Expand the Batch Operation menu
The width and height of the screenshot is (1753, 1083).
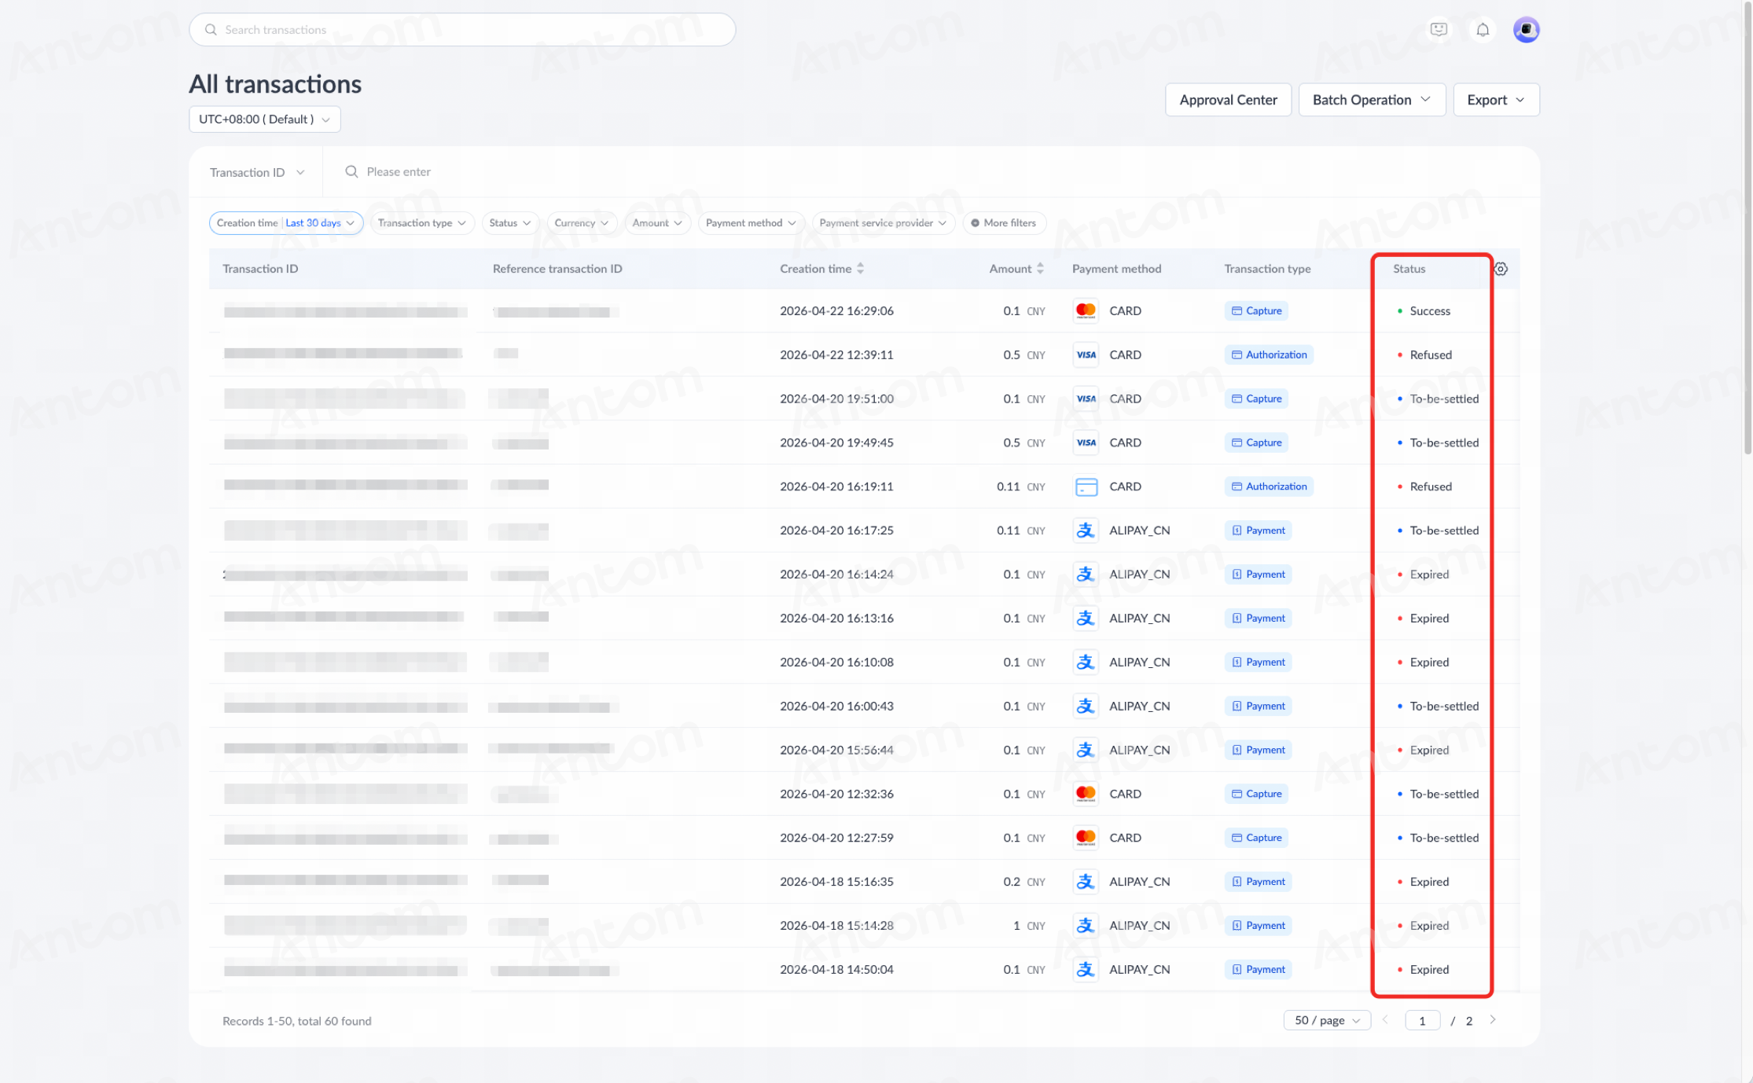pyautogui.click(x=1371, y=100)
